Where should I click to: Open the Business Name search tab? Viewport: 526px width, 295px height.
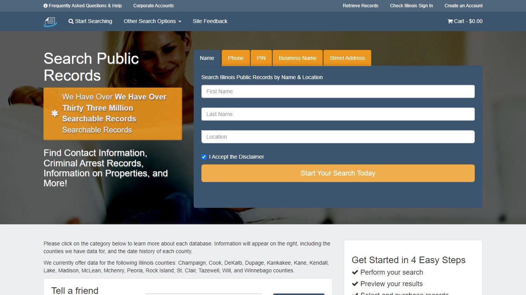[298, 58]
